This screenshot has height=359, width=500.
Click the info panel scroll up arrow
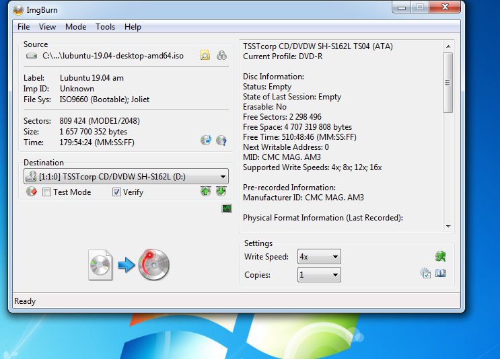(448, 46)
